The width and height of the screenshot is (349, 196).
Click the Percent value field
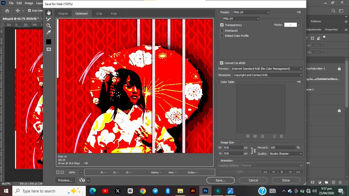pos(282,147)
